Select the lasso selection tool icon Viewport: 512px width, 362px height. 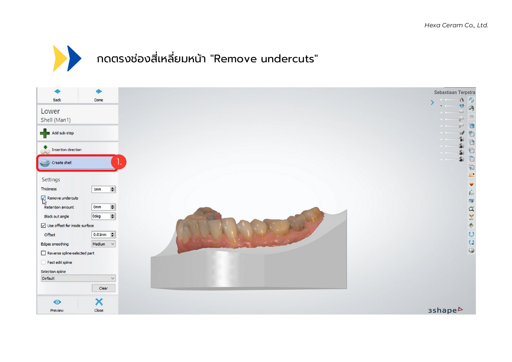pos(471,208)
